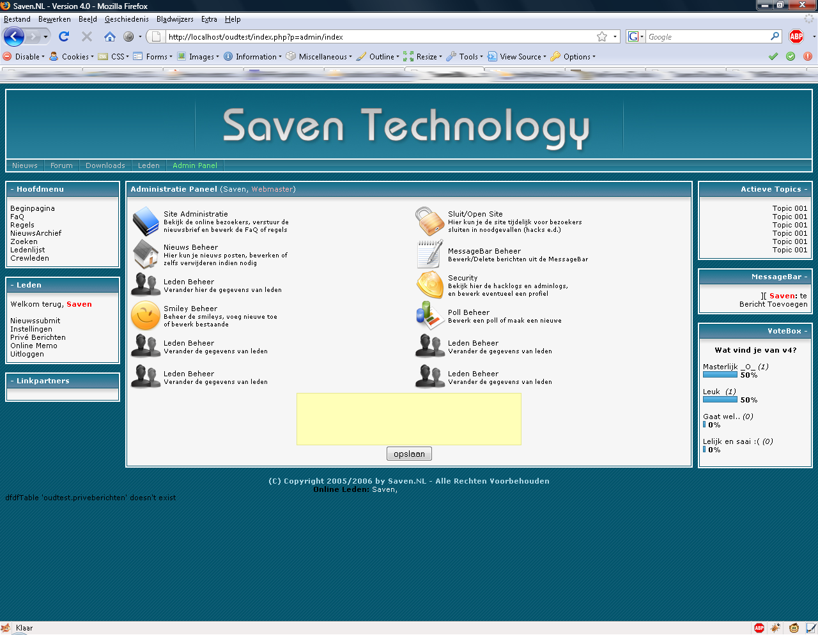
Task: Click the Firefox forward arrow button
Action: click(x=33, y=36)
